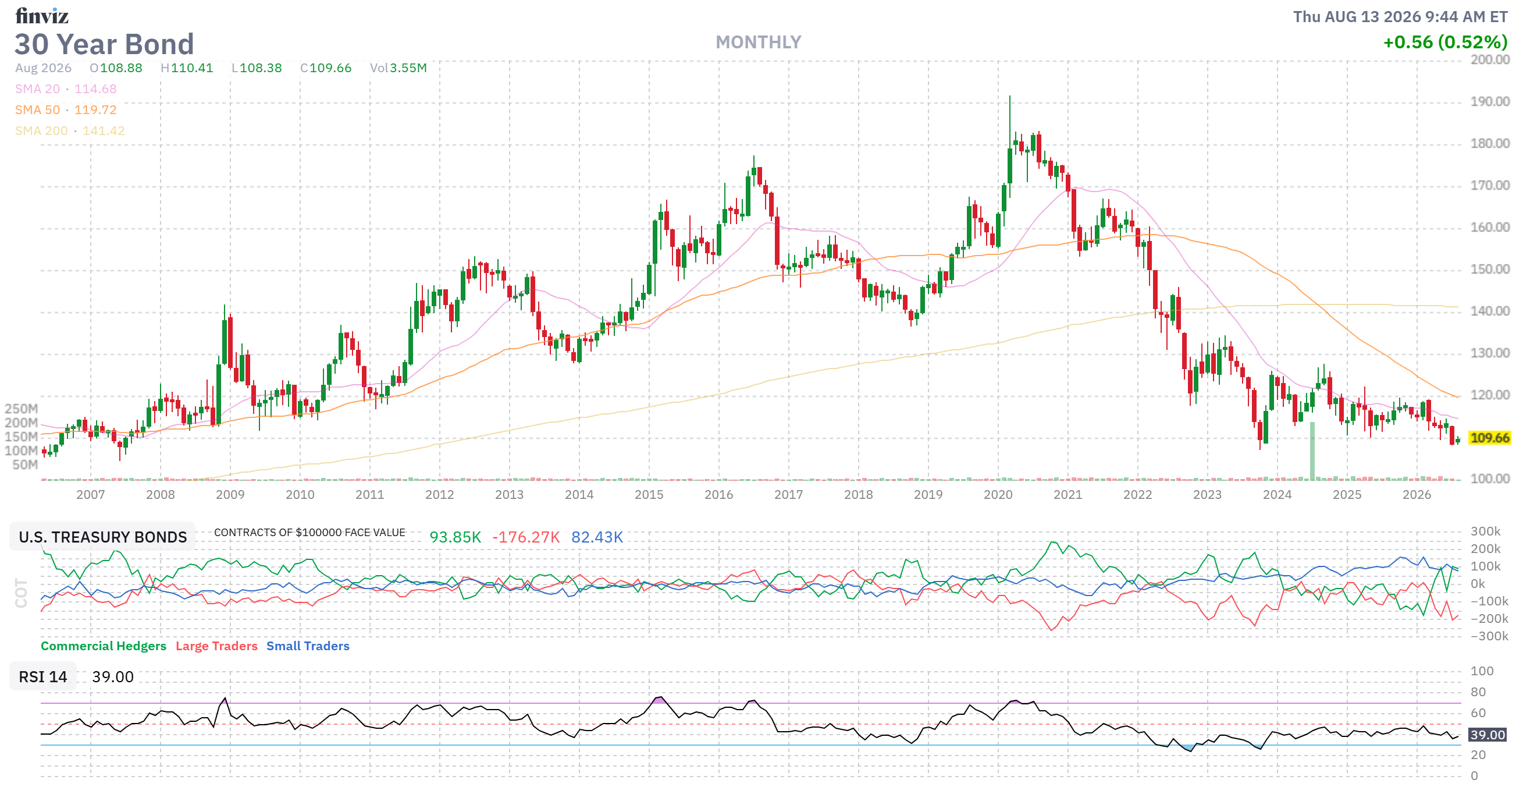Click the 200.00 price axis label
The image size is (1523, 794).
point(1490,60)
